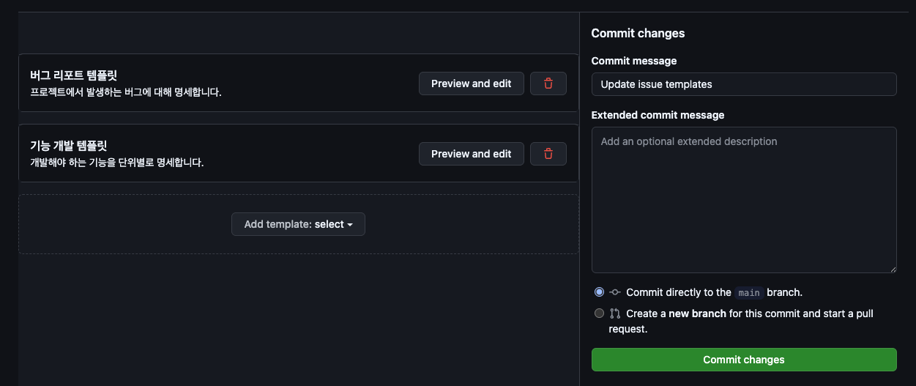Click the 버그 리포트 템플릿 title

(x=74, y=75)
